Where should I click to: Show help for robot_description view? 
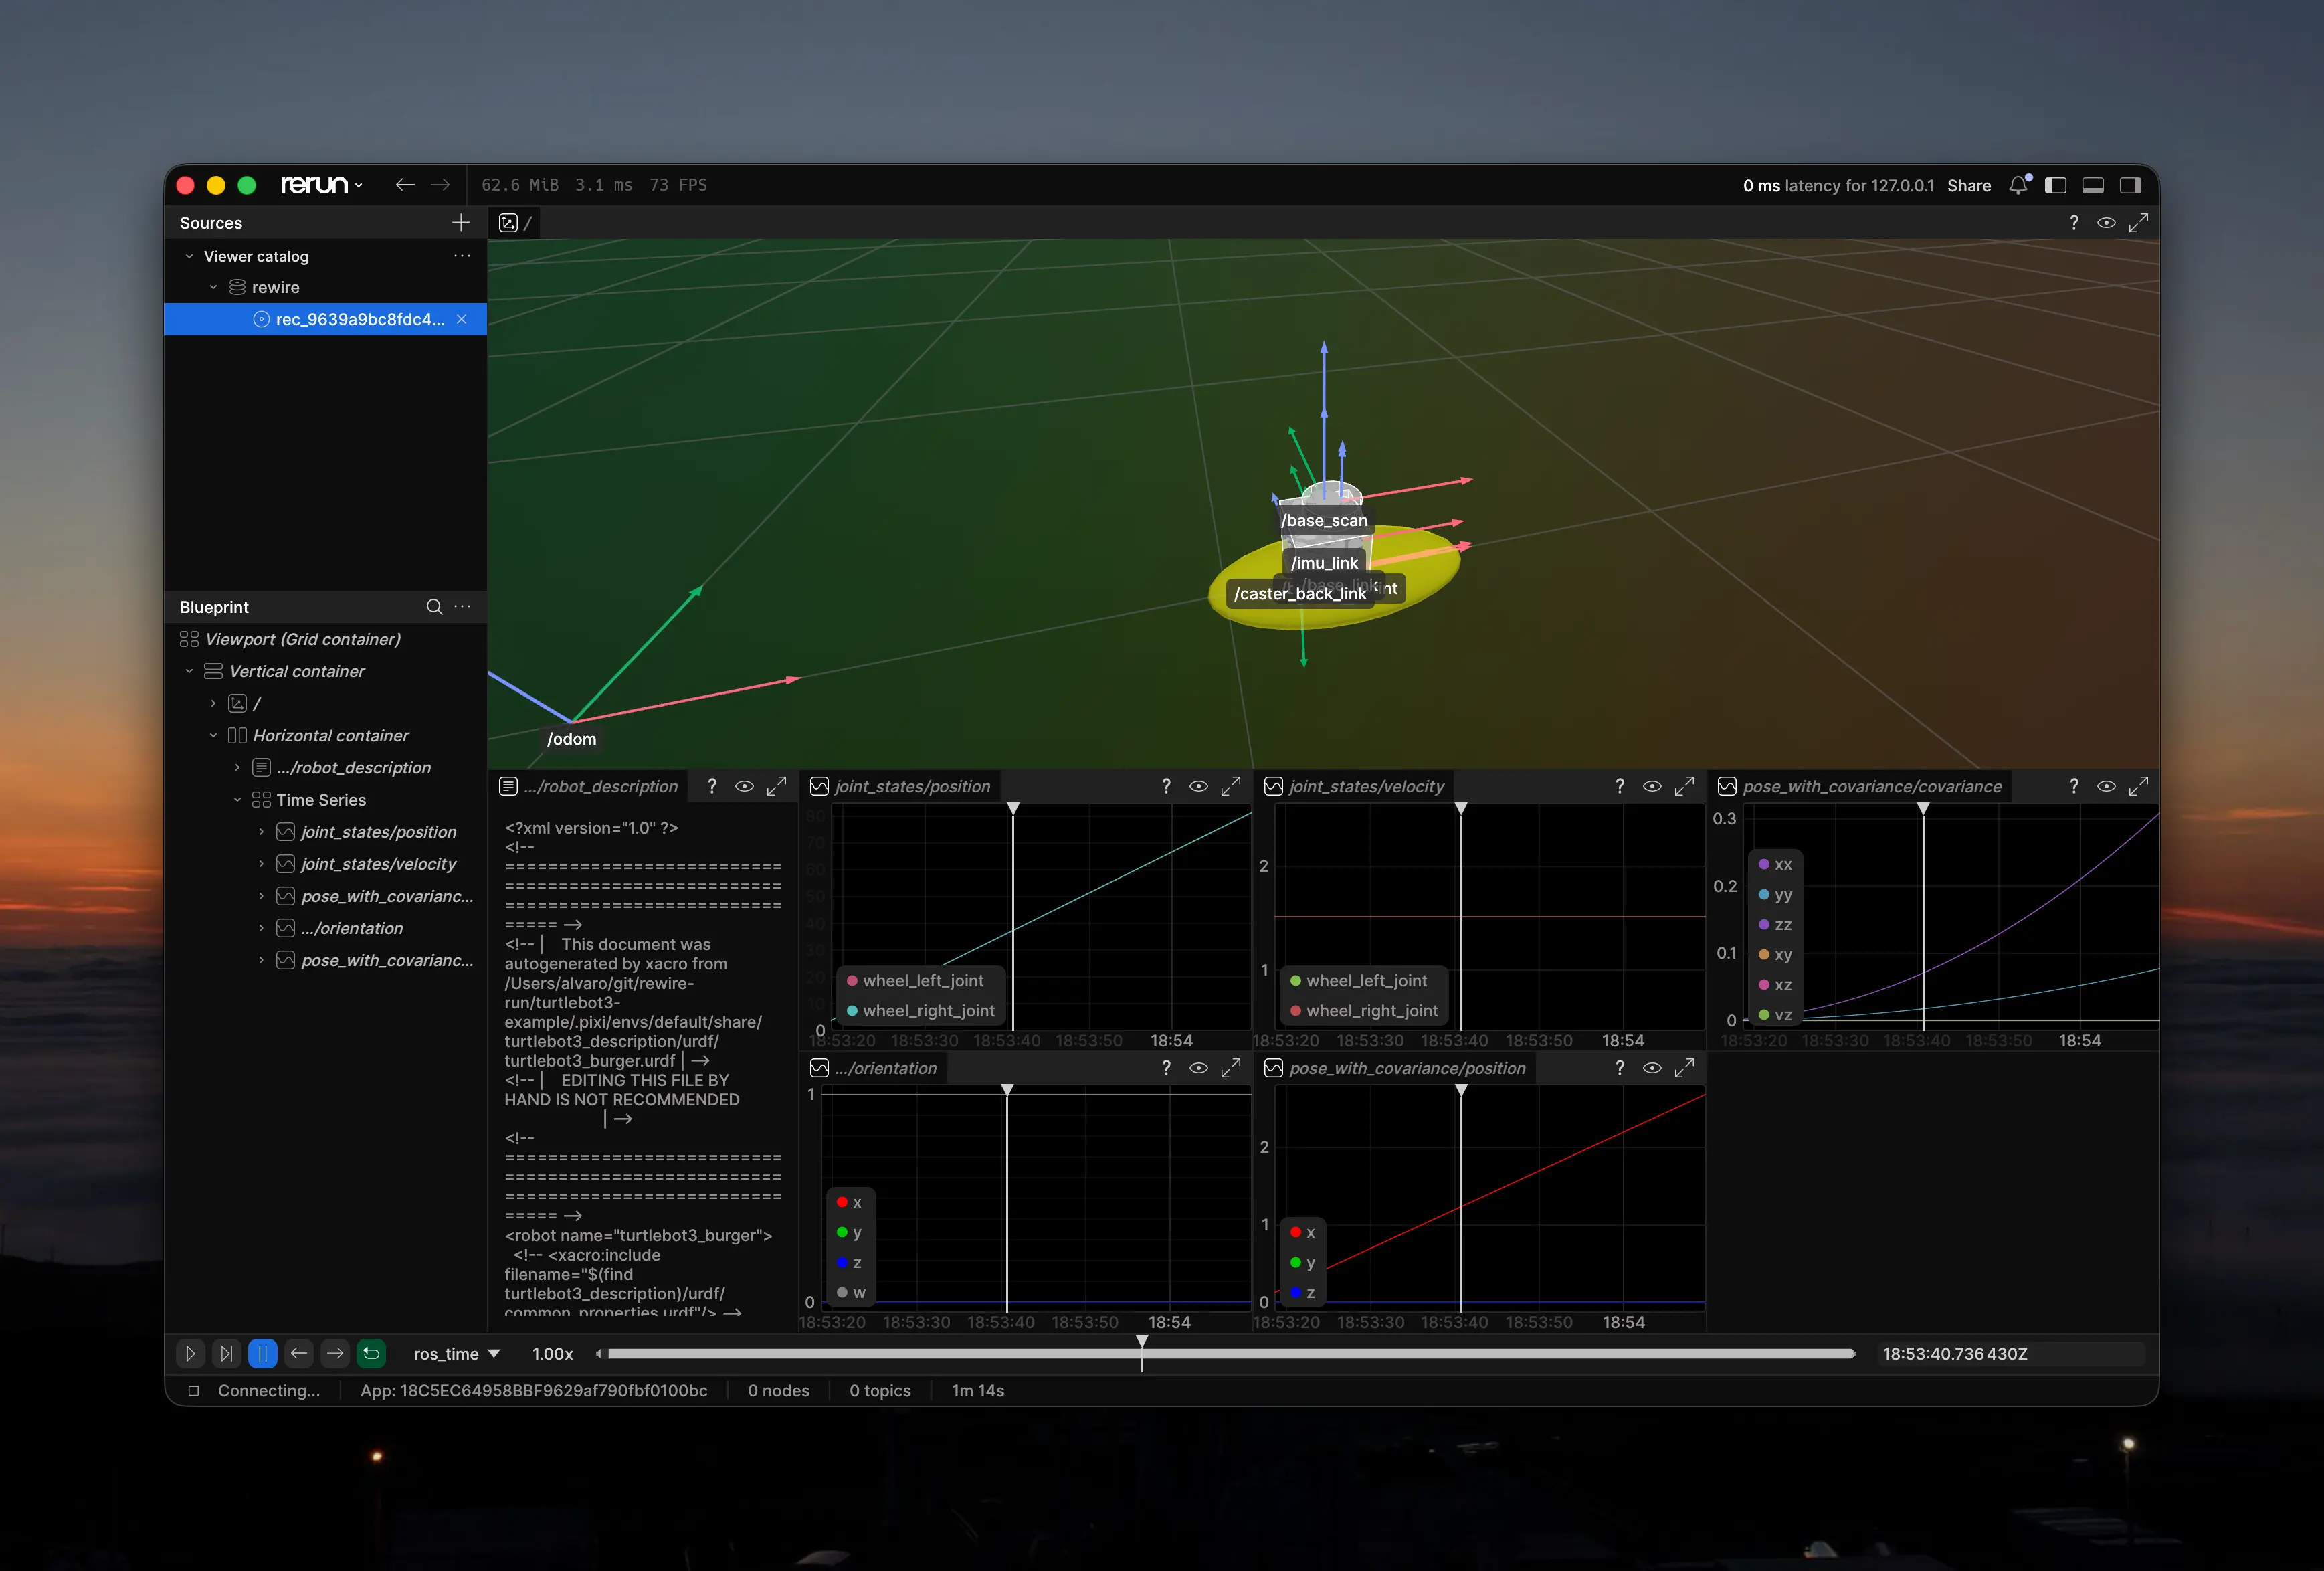[711, 786]
